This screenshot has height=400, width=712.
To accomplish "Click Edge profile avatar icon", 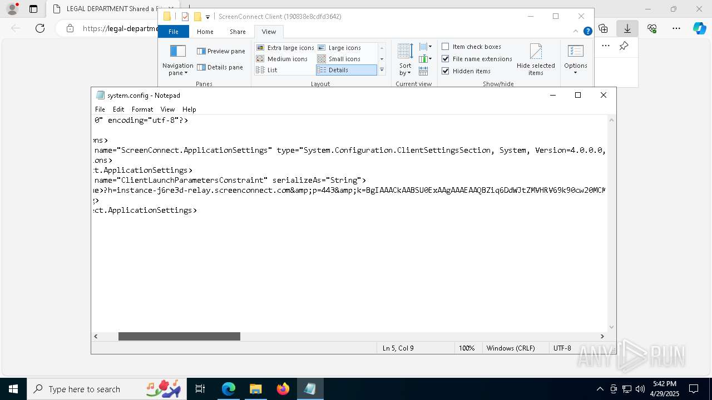I will [12, 9].
